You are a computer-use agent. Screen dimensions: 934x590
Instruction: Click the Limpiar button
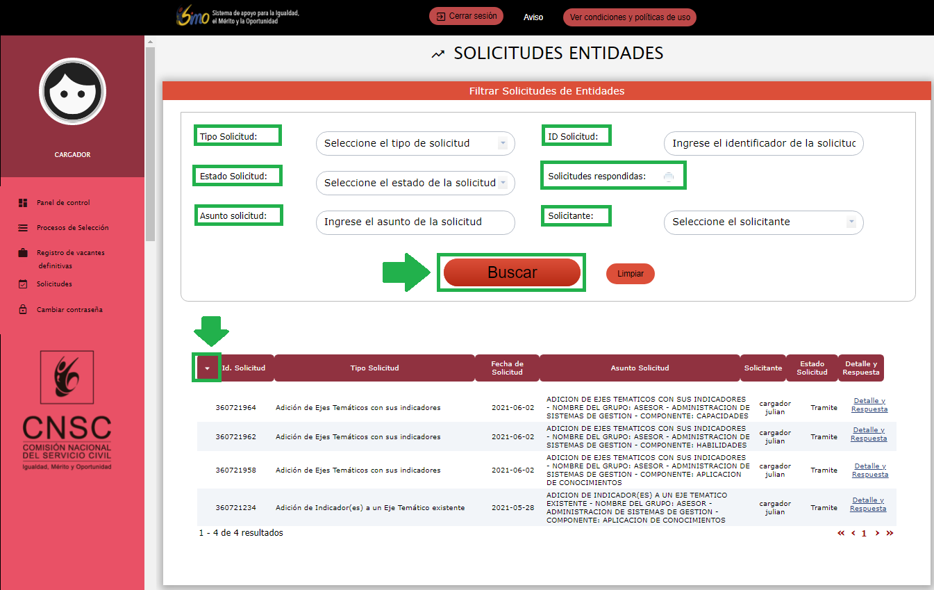coord(630,274)
